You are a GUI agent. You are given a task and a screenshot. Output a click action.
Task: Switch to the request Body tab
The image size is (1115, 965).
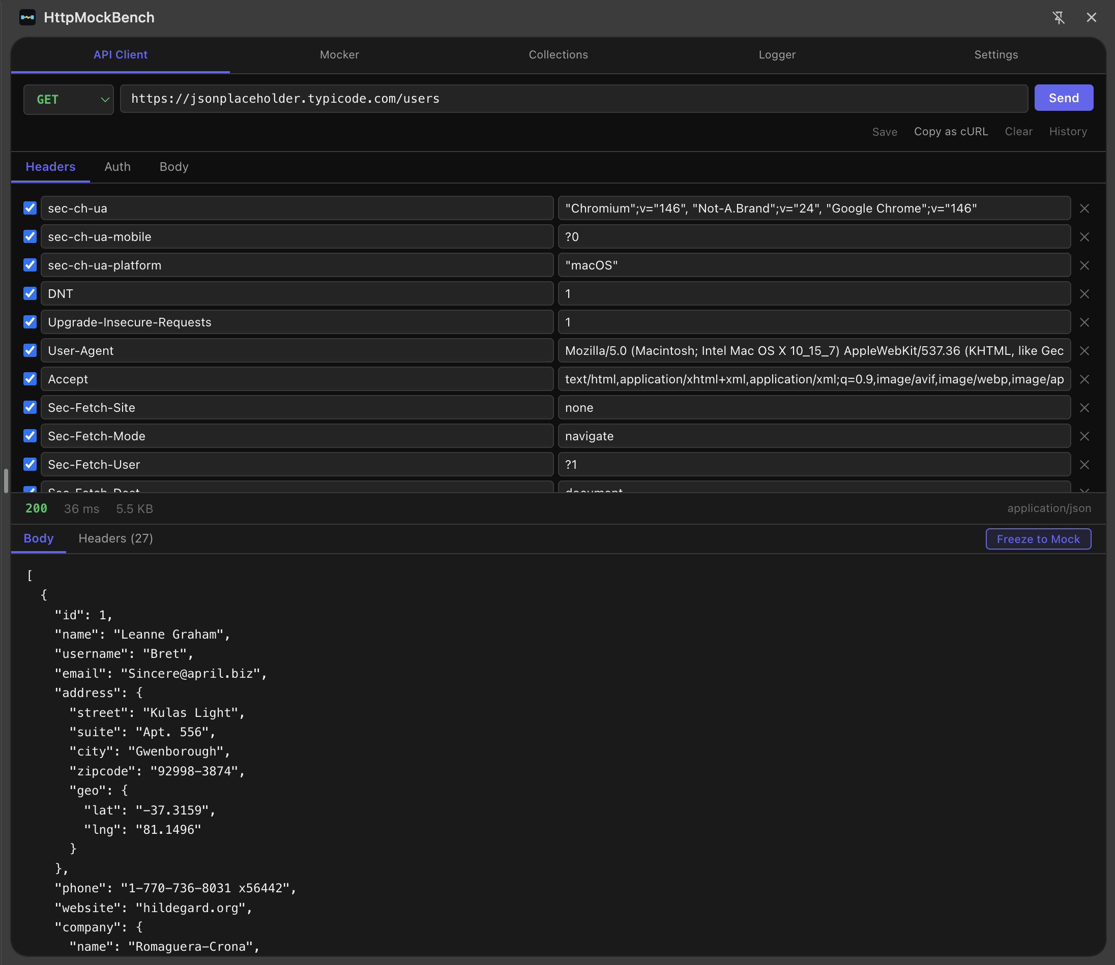click(174, 167)
